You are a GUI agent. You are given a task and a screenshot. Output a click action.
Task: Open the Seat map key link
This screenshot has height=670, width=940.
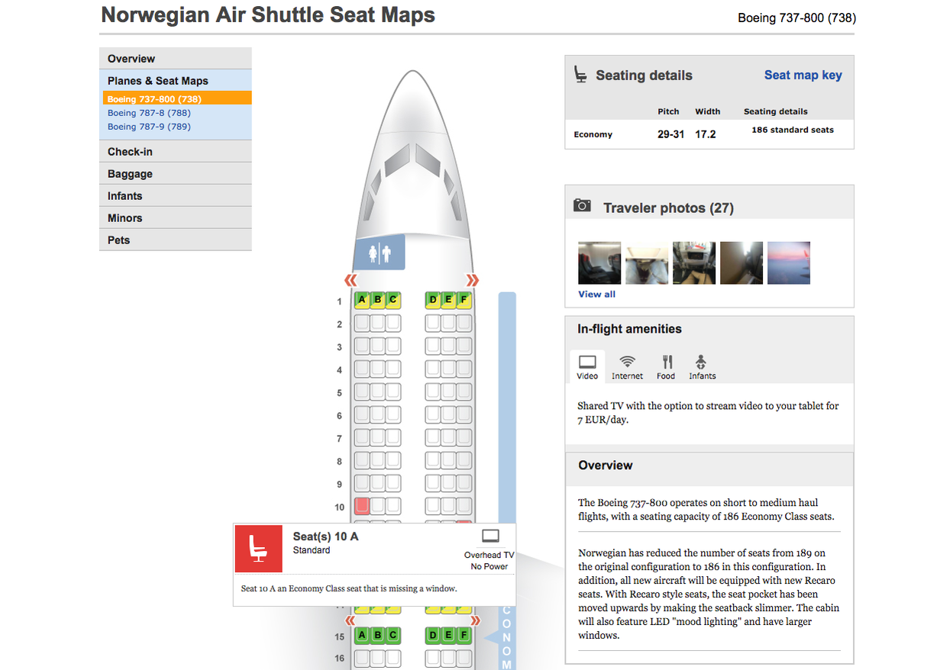[803, 75]
